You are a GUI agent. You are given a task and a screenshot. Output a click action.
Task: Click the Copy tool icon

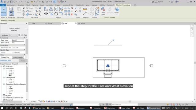coord(51,13)
